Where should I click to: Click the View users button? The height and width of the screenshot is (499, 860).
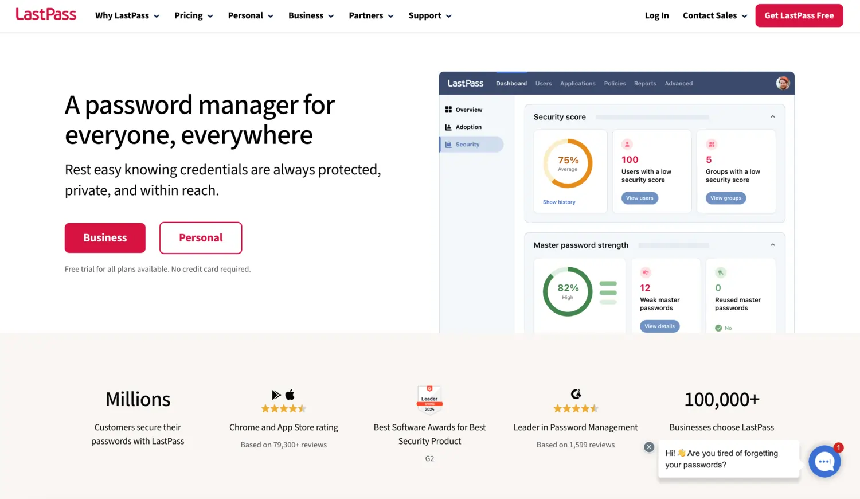coord(640,198)
